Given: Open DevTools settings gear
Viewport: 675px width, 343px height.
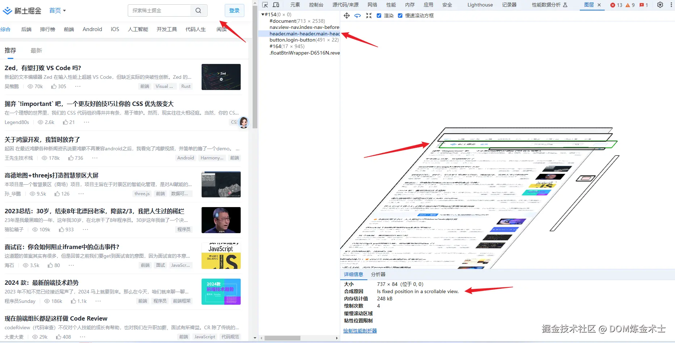Looking at the screenshot, I should point(660,5).
